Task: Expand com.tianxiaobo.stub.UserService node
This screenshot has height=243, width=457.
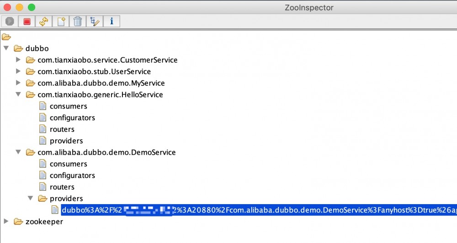Action: point(18,71)
